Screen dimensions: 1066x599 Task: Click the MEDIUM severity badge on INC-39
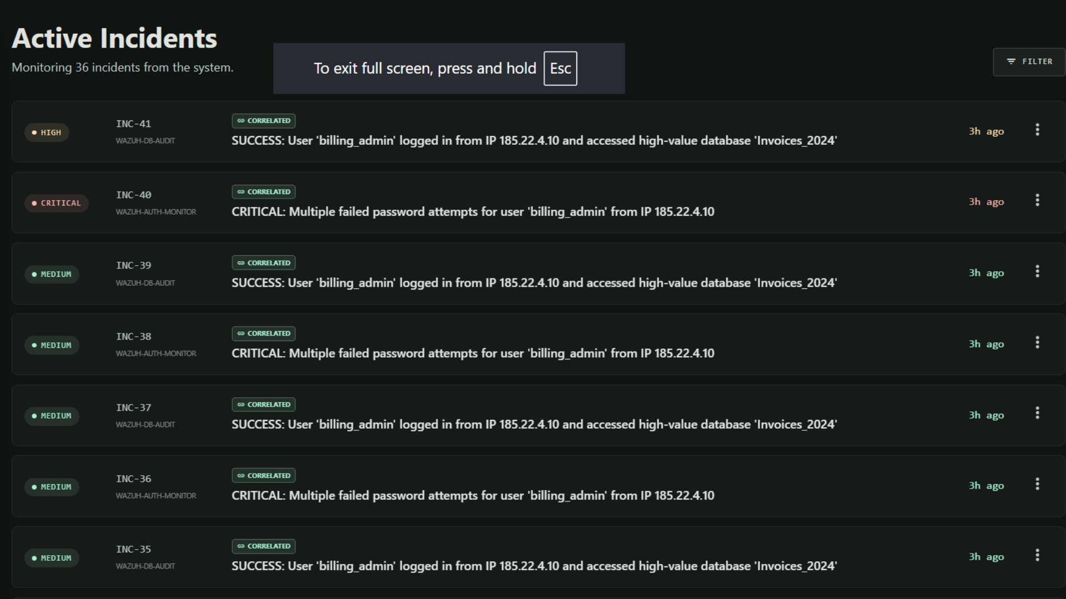tap(52, 274)
